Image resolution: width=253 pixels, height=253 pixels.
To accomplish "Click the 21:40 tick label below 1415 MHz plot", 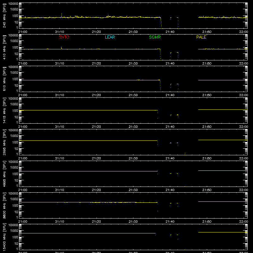I will point(170,127).
